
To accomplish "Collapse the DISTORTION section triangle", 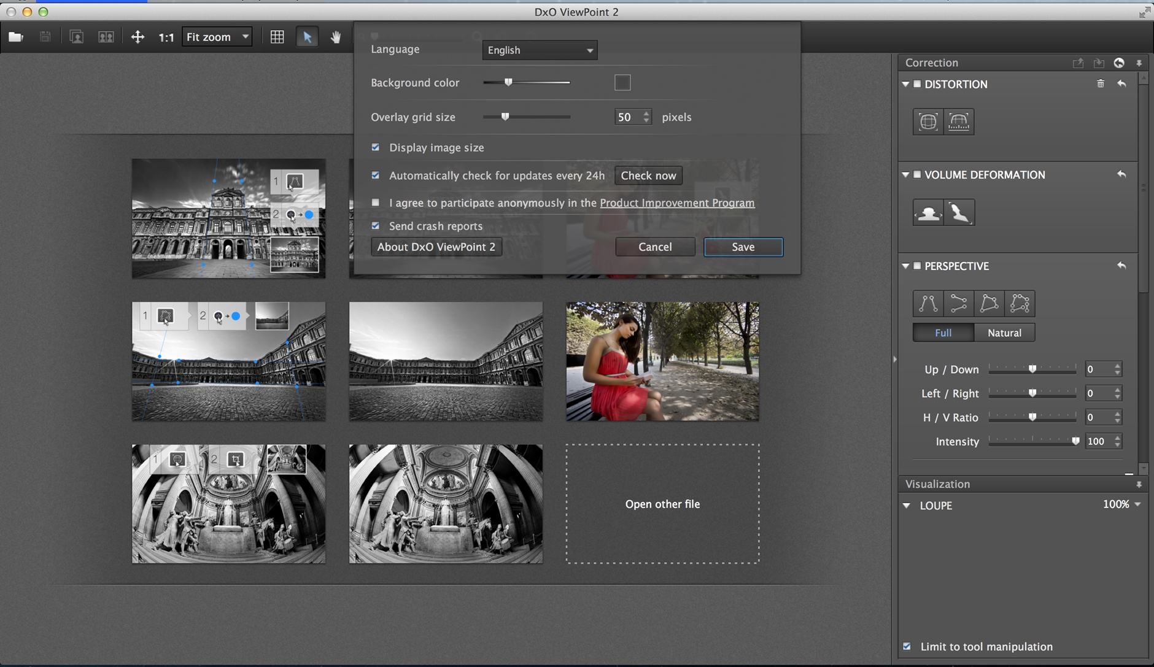I will click(905, 84).
